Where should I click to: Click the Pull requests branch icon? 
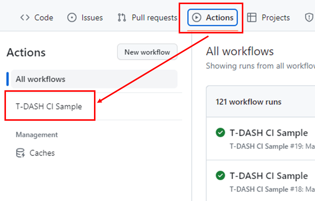pos(121,17)
